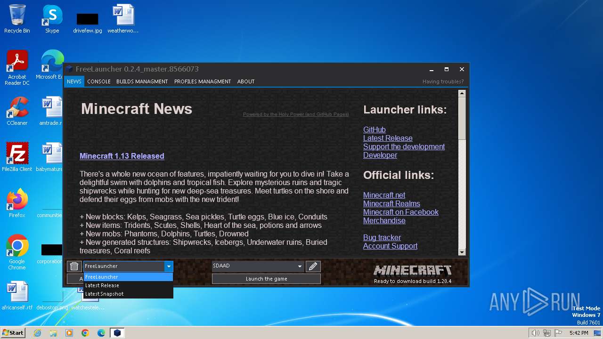Image resolution: width=603 pixels, height=339 pixels.
Task: Select FreeLauncher in the dropdown list
Action: [128, 277]
